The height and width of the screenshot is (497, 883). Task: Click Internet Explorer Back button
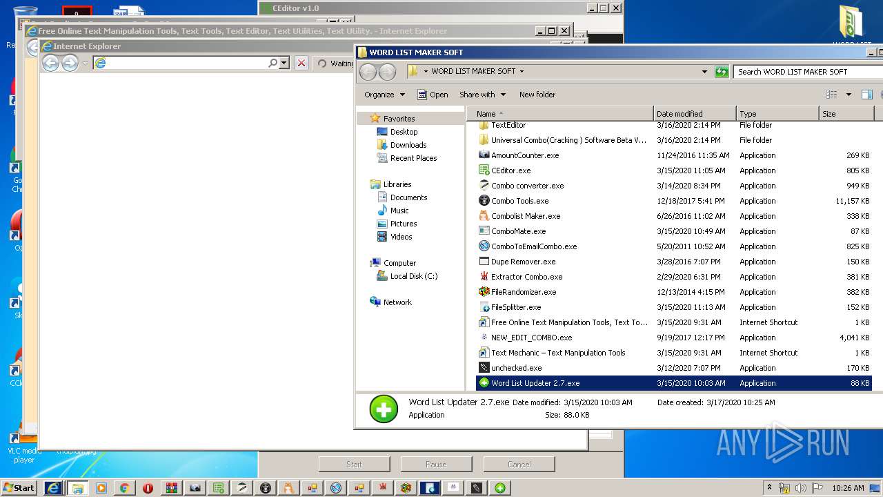[x=50, y=64]
